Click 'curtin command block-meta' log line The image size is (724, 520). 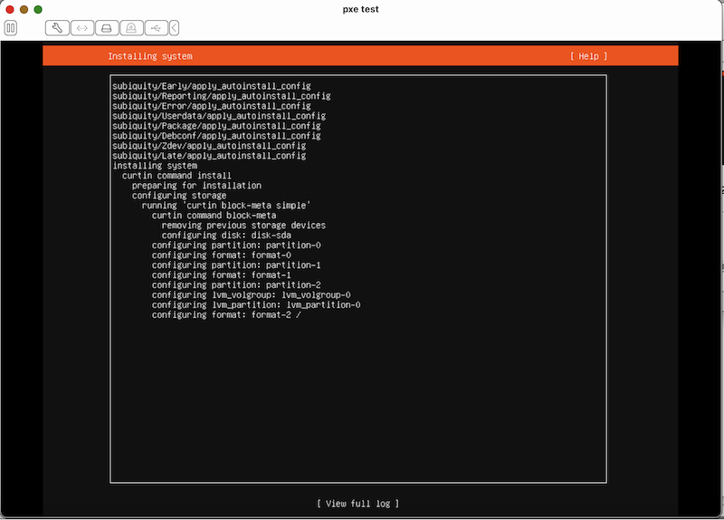(x=214, y=216)
